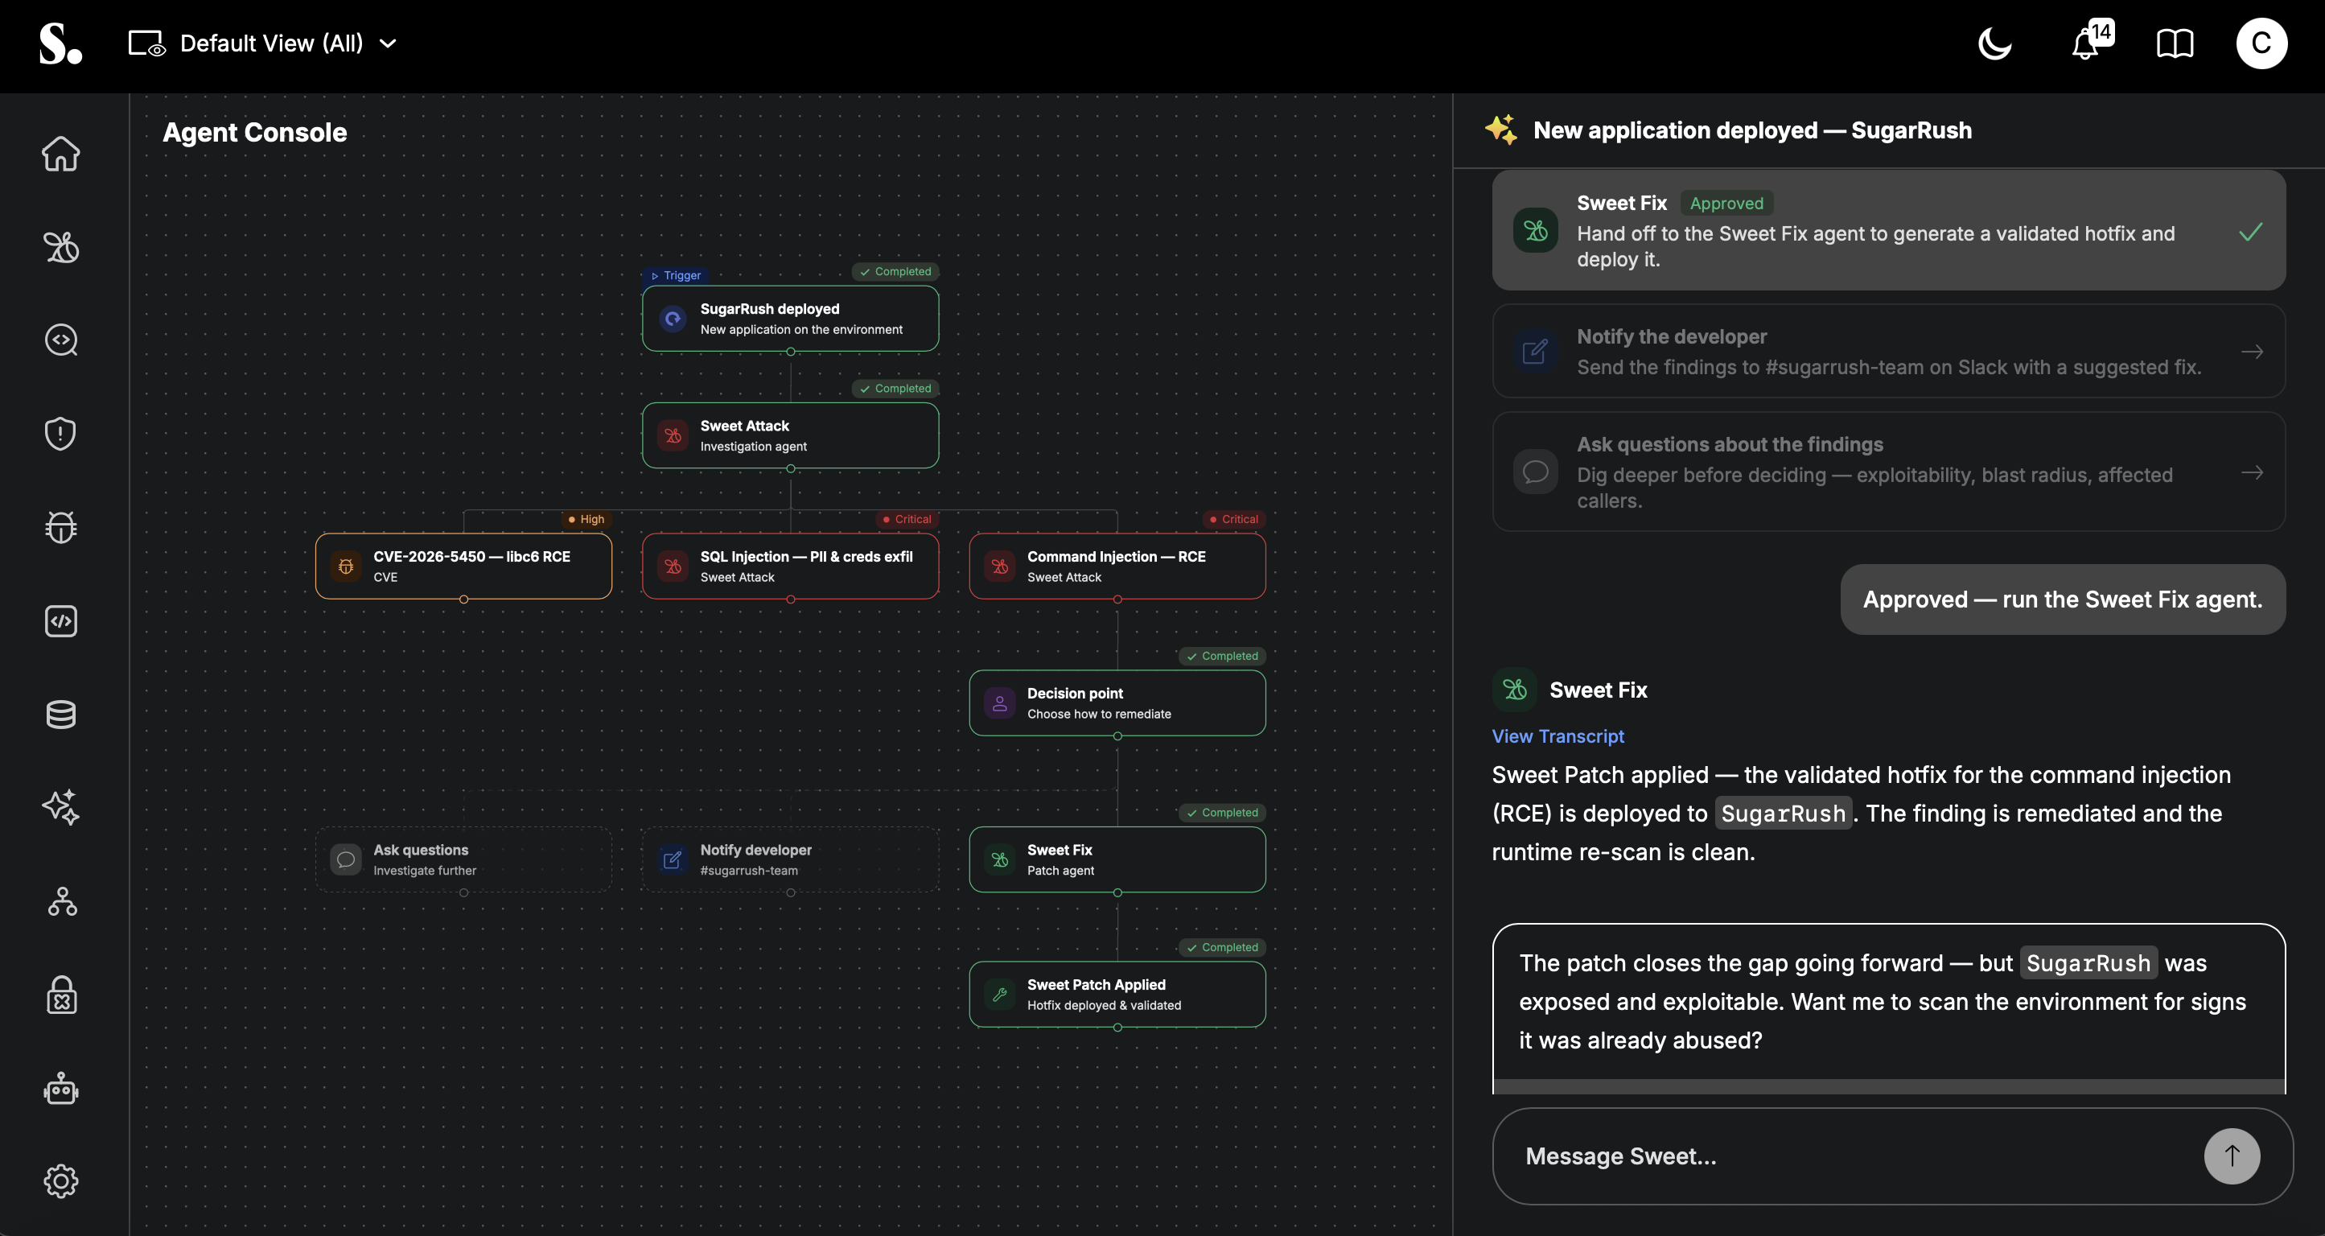Open the lock icon section in the sidebar
The height and width of the screenshot is (1236, 2325).
tap(61, 994)
